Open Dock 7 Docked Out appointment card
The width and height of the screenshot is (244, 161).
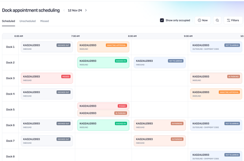tap(47, 141)
